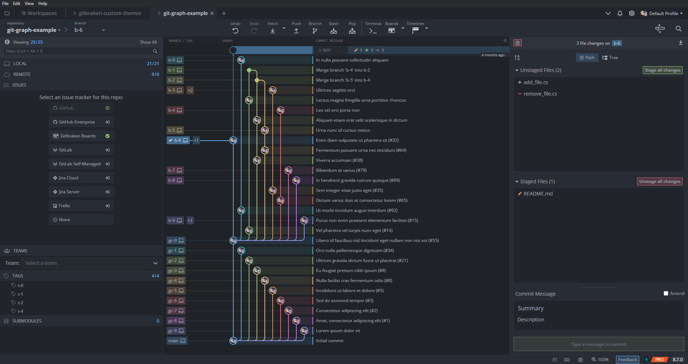The width and height of the screenshot is (688, 364).
Task: Select None issue tracker option
Action: click(81, 220)
